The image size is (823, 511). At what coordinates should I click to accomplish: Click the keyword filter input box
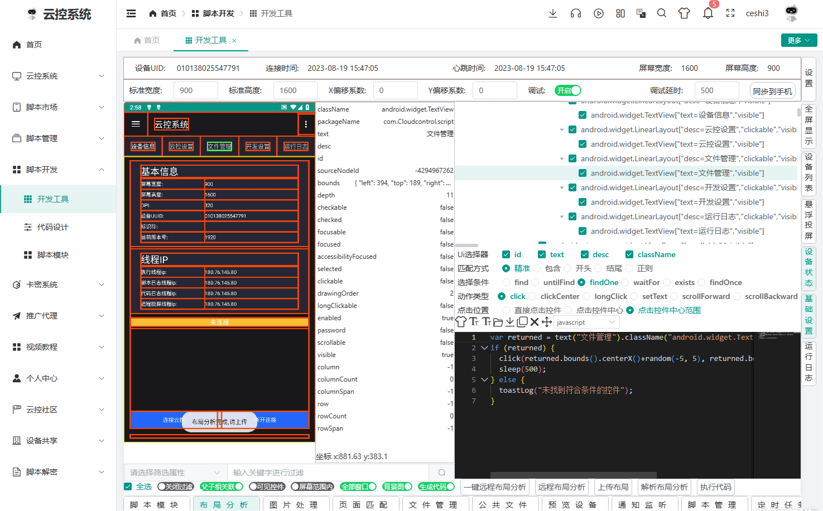click(328, 473)
